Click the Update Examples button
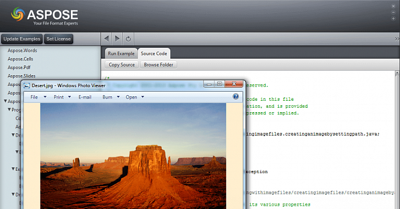This screenshot has width=400, height=209. click(x=22, y=39)
